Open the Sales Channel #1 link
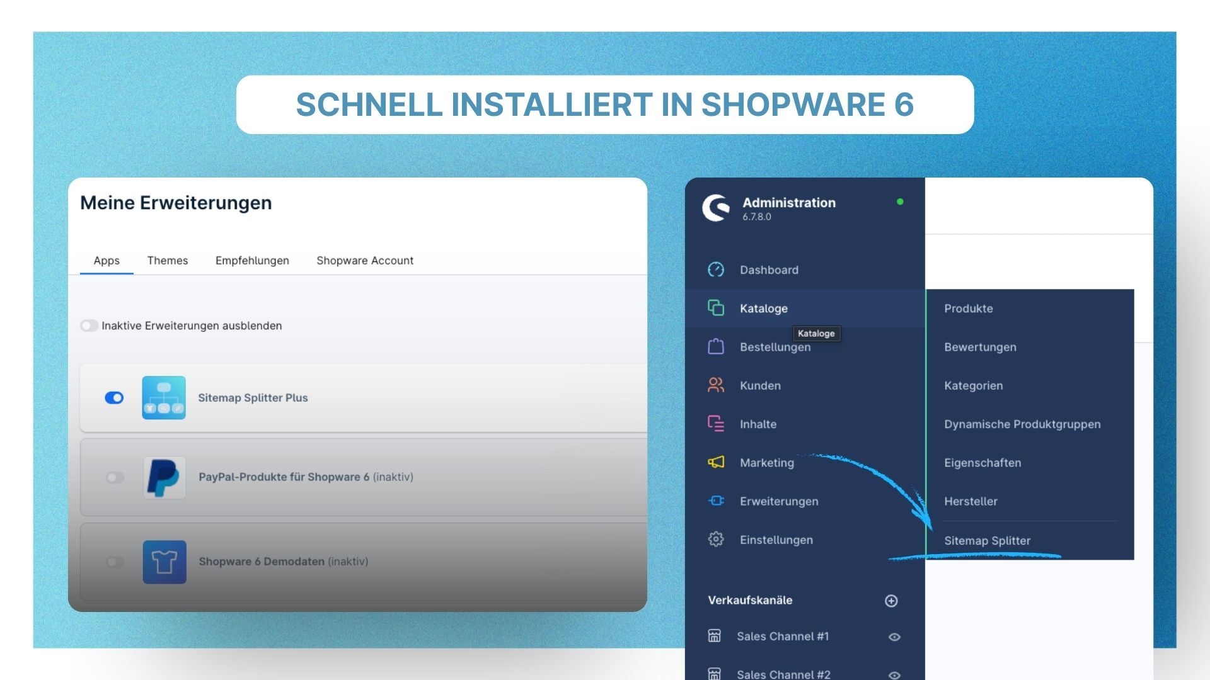Screen dimensions: 1210x680 pyautogui.click(x=783, y=637)
